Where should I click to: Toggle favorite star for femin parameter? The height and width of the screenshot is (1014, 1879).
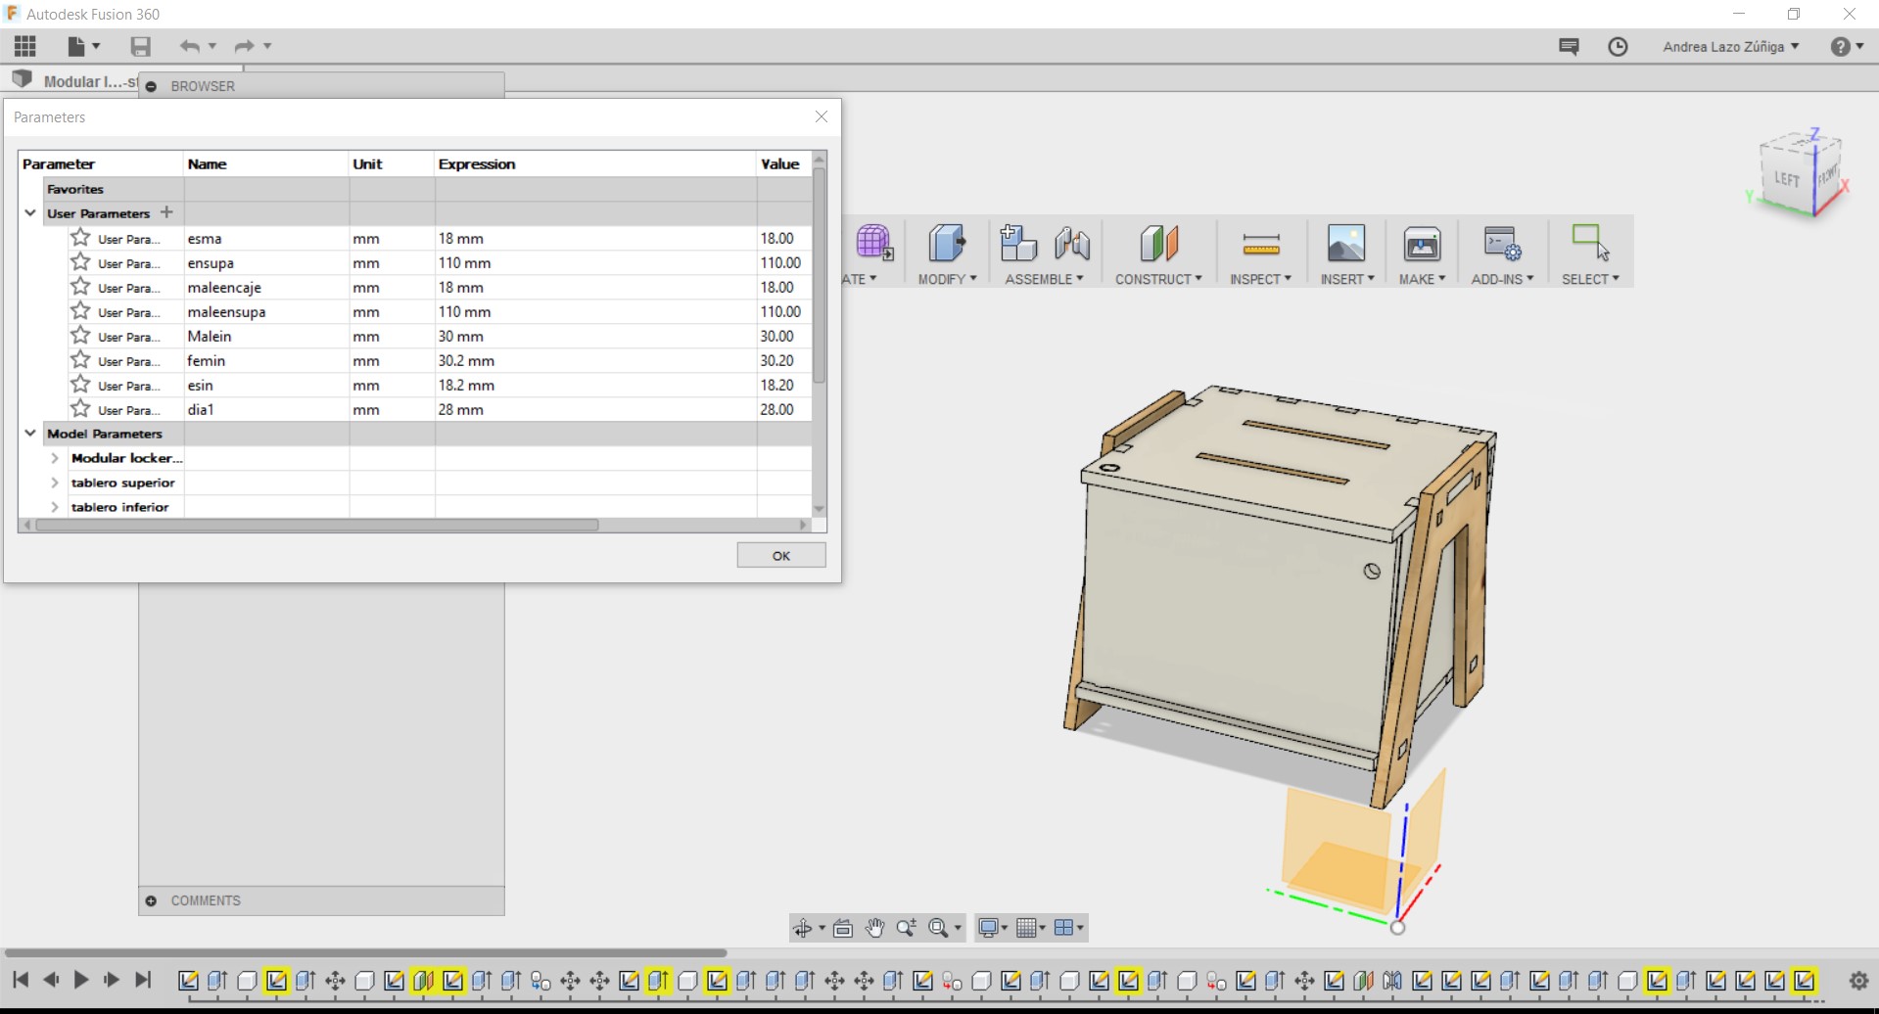(80, 360)
